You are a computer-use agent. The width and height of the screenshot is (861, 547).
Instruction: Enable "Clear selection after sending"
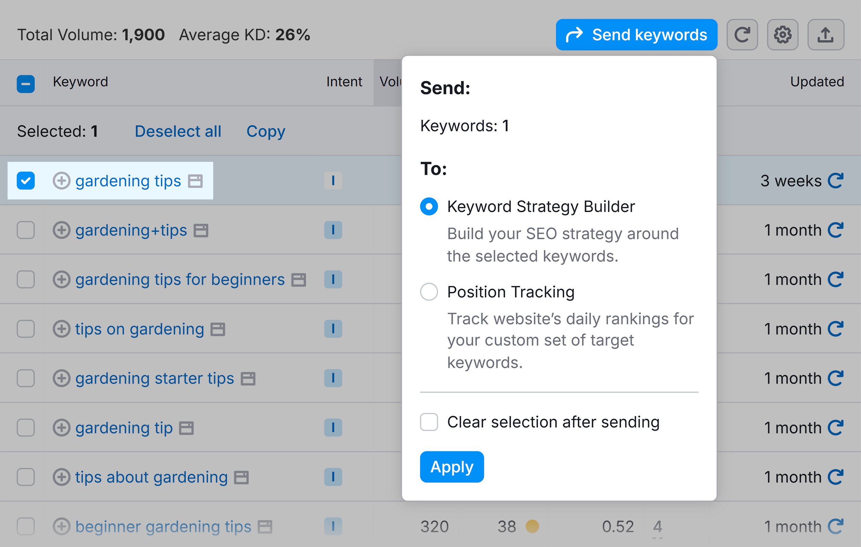(429, 422)
